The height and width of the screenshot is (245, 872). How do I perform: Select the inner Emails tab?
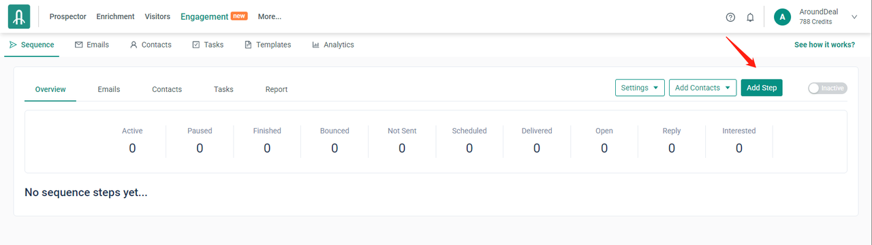click(x=109, y=89)
